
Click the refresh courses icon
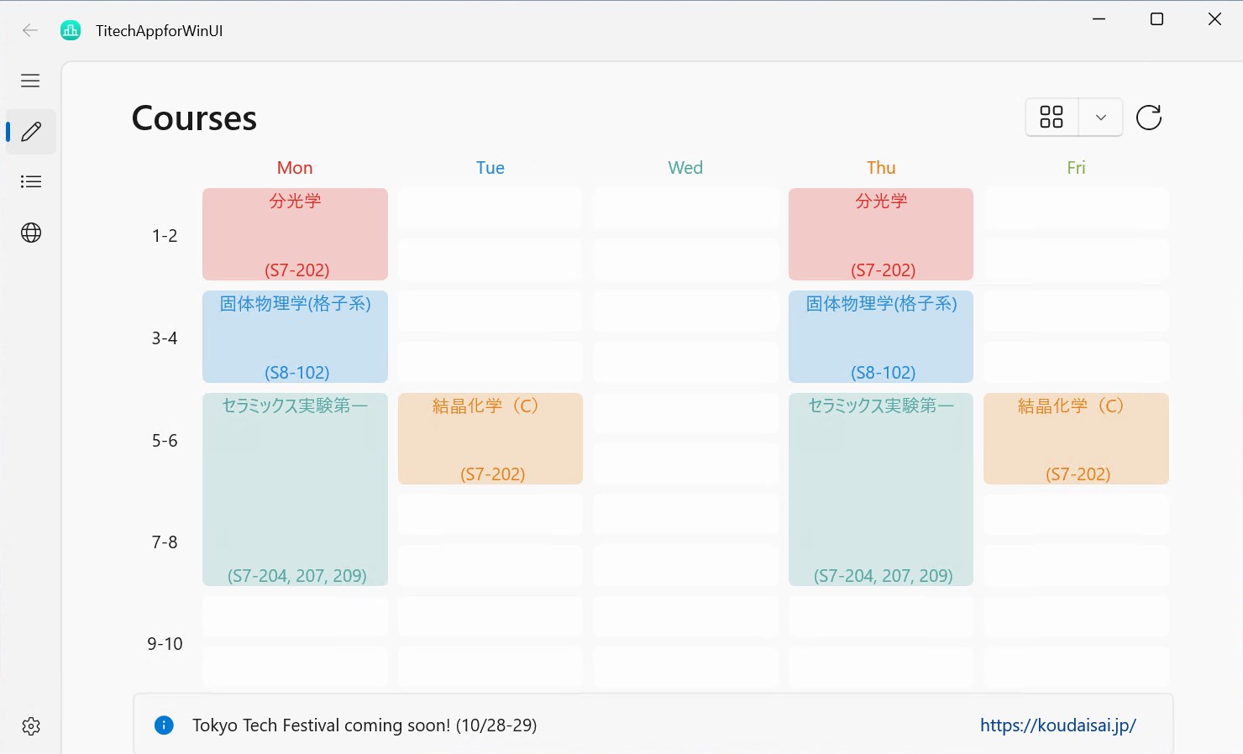click(1148, 118)
